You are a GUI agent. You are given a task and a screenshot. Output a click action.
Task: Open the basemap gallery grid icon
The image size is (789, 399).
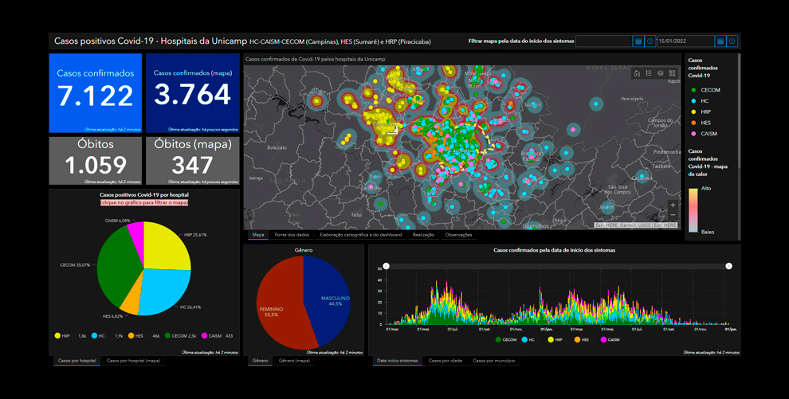673,73
